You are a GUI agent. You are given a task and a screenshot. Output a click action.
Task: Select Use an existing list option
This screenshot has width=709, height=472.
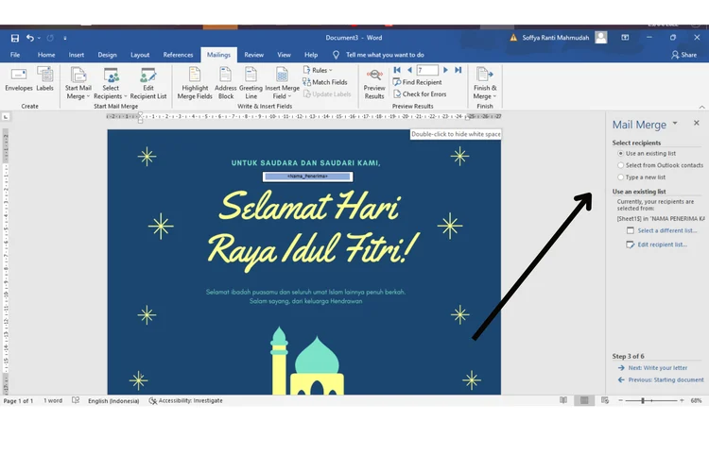(647, 154)
